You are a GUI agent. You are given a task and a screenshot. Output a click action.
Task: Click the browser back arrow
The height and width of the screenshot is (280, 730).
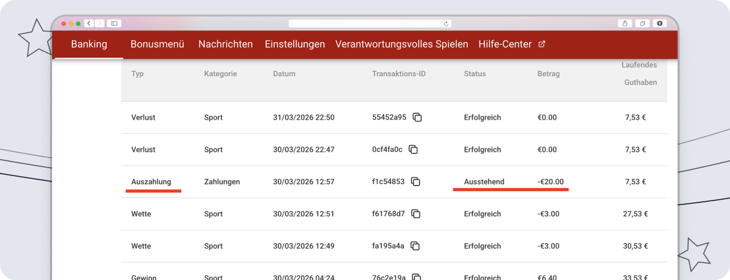tap(89, 23)
